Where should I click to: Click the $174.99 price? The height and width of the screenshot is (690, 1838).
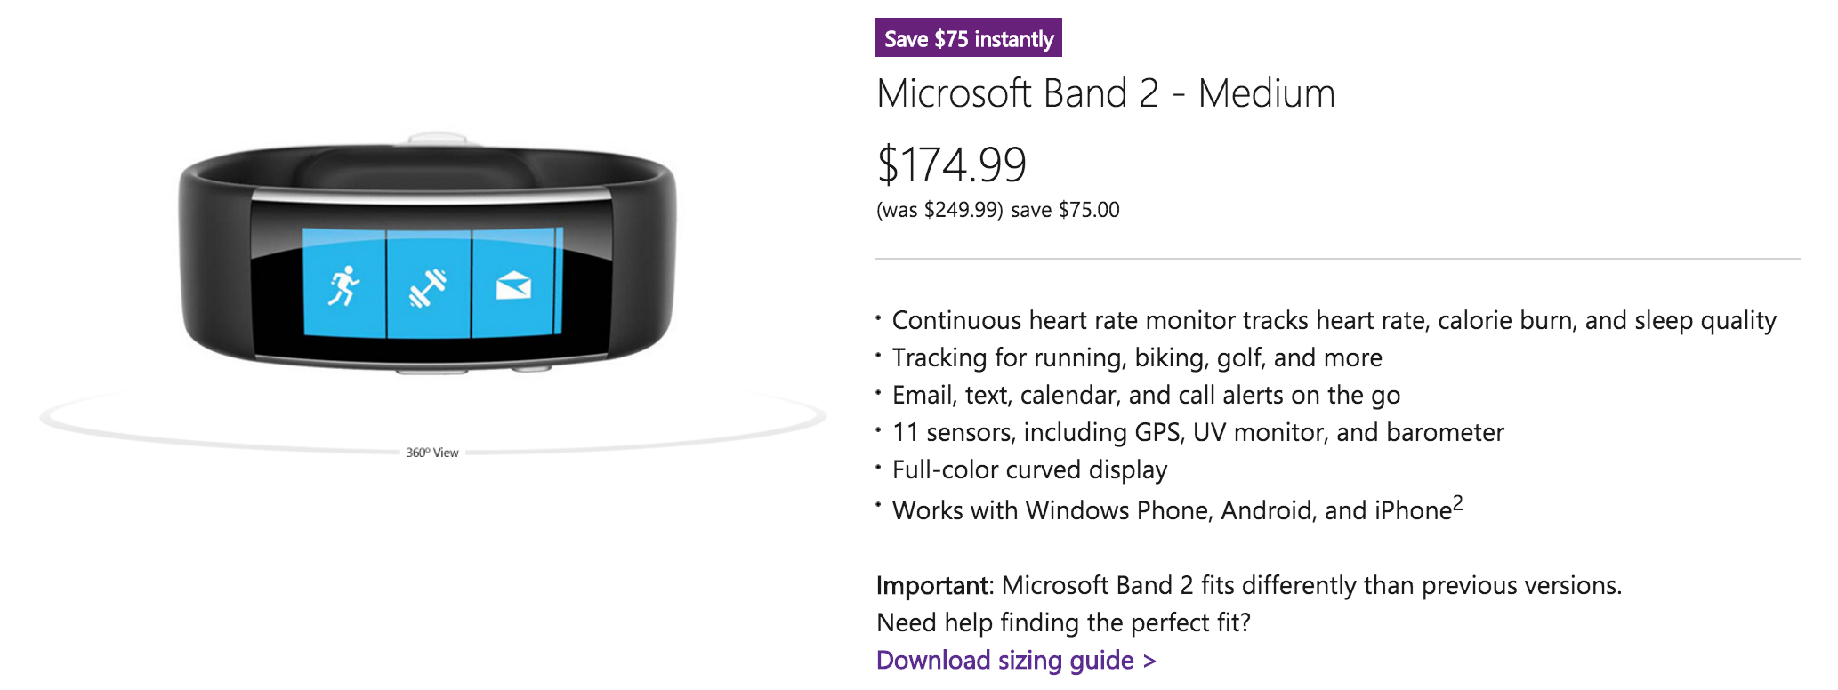952,164
